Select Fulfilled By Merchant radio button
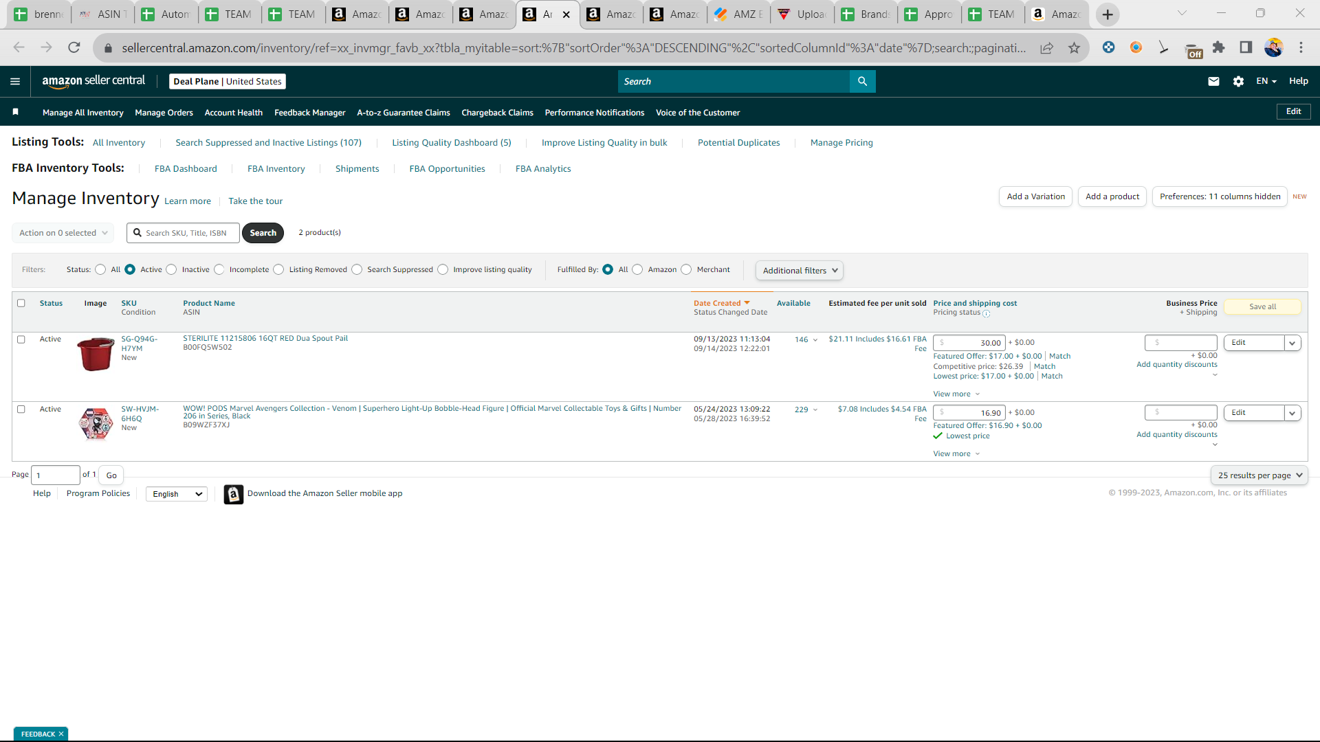 tap(686, 269)
